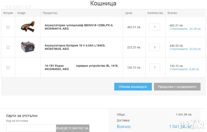
Task: Edit quantity field for the angle grinder
Action: click(x=155, y=27)
